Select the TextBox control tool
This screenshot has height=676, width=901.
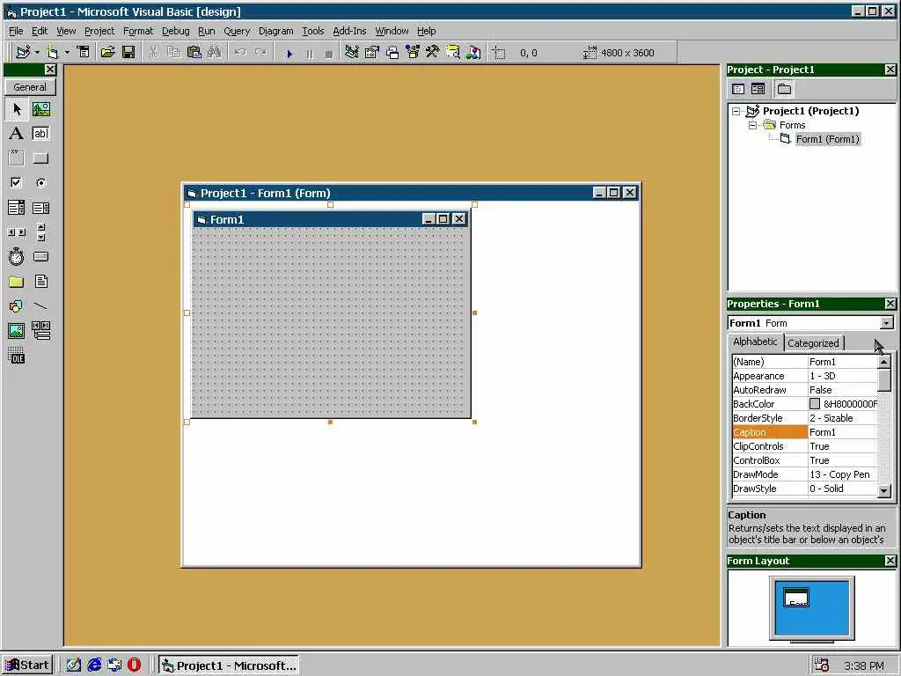40,134
